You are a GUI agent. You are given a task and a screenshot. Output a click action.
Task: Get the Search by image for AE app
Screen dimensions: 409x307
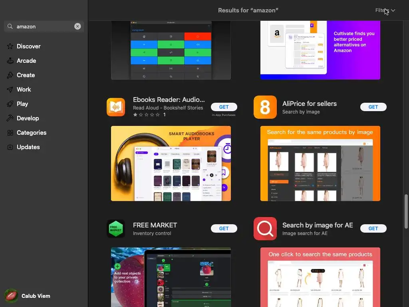click(373, 228)
